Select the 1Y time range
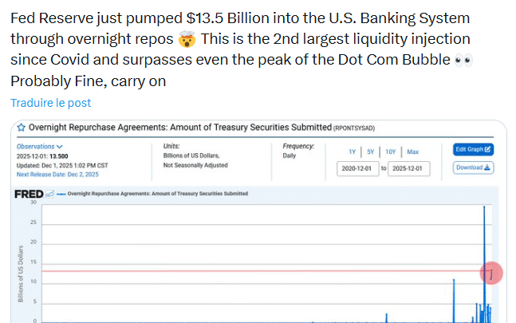The width and height of the screenshot is (516, 323). tap(353, 152)
